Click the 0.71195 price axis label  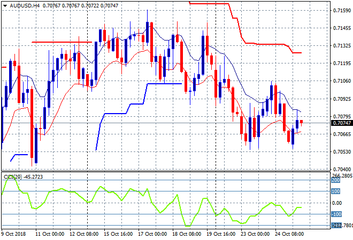click(x=342, y=63)
